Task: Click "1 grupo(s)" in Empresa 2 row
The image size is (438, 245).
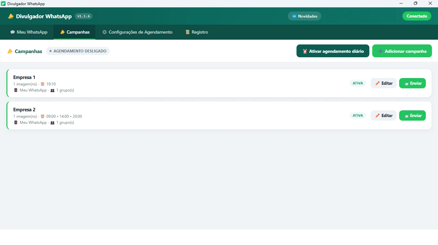Action: click(65, 122)
